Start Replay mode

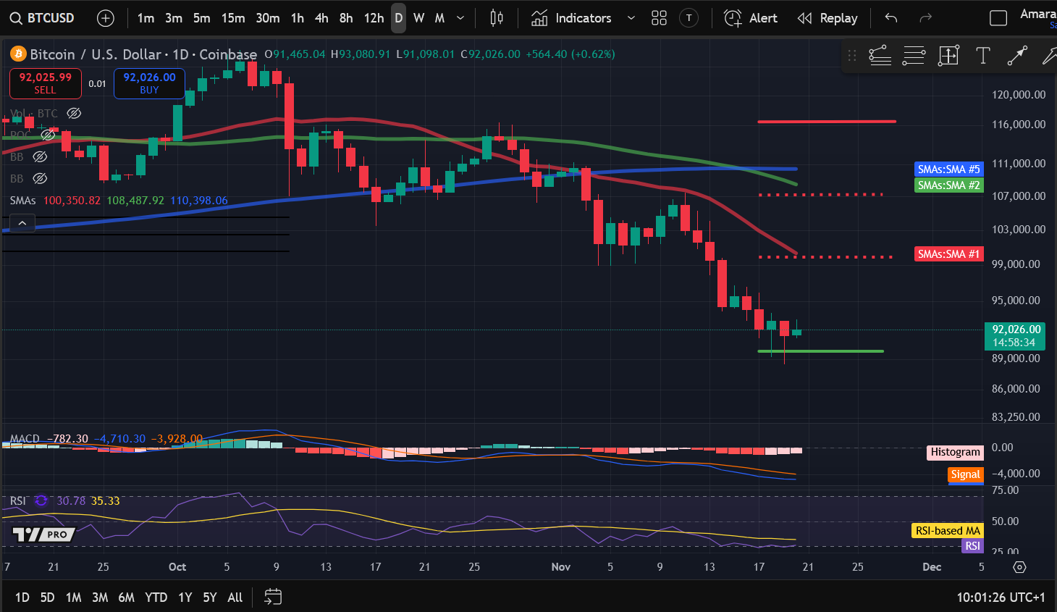[828, 18]
